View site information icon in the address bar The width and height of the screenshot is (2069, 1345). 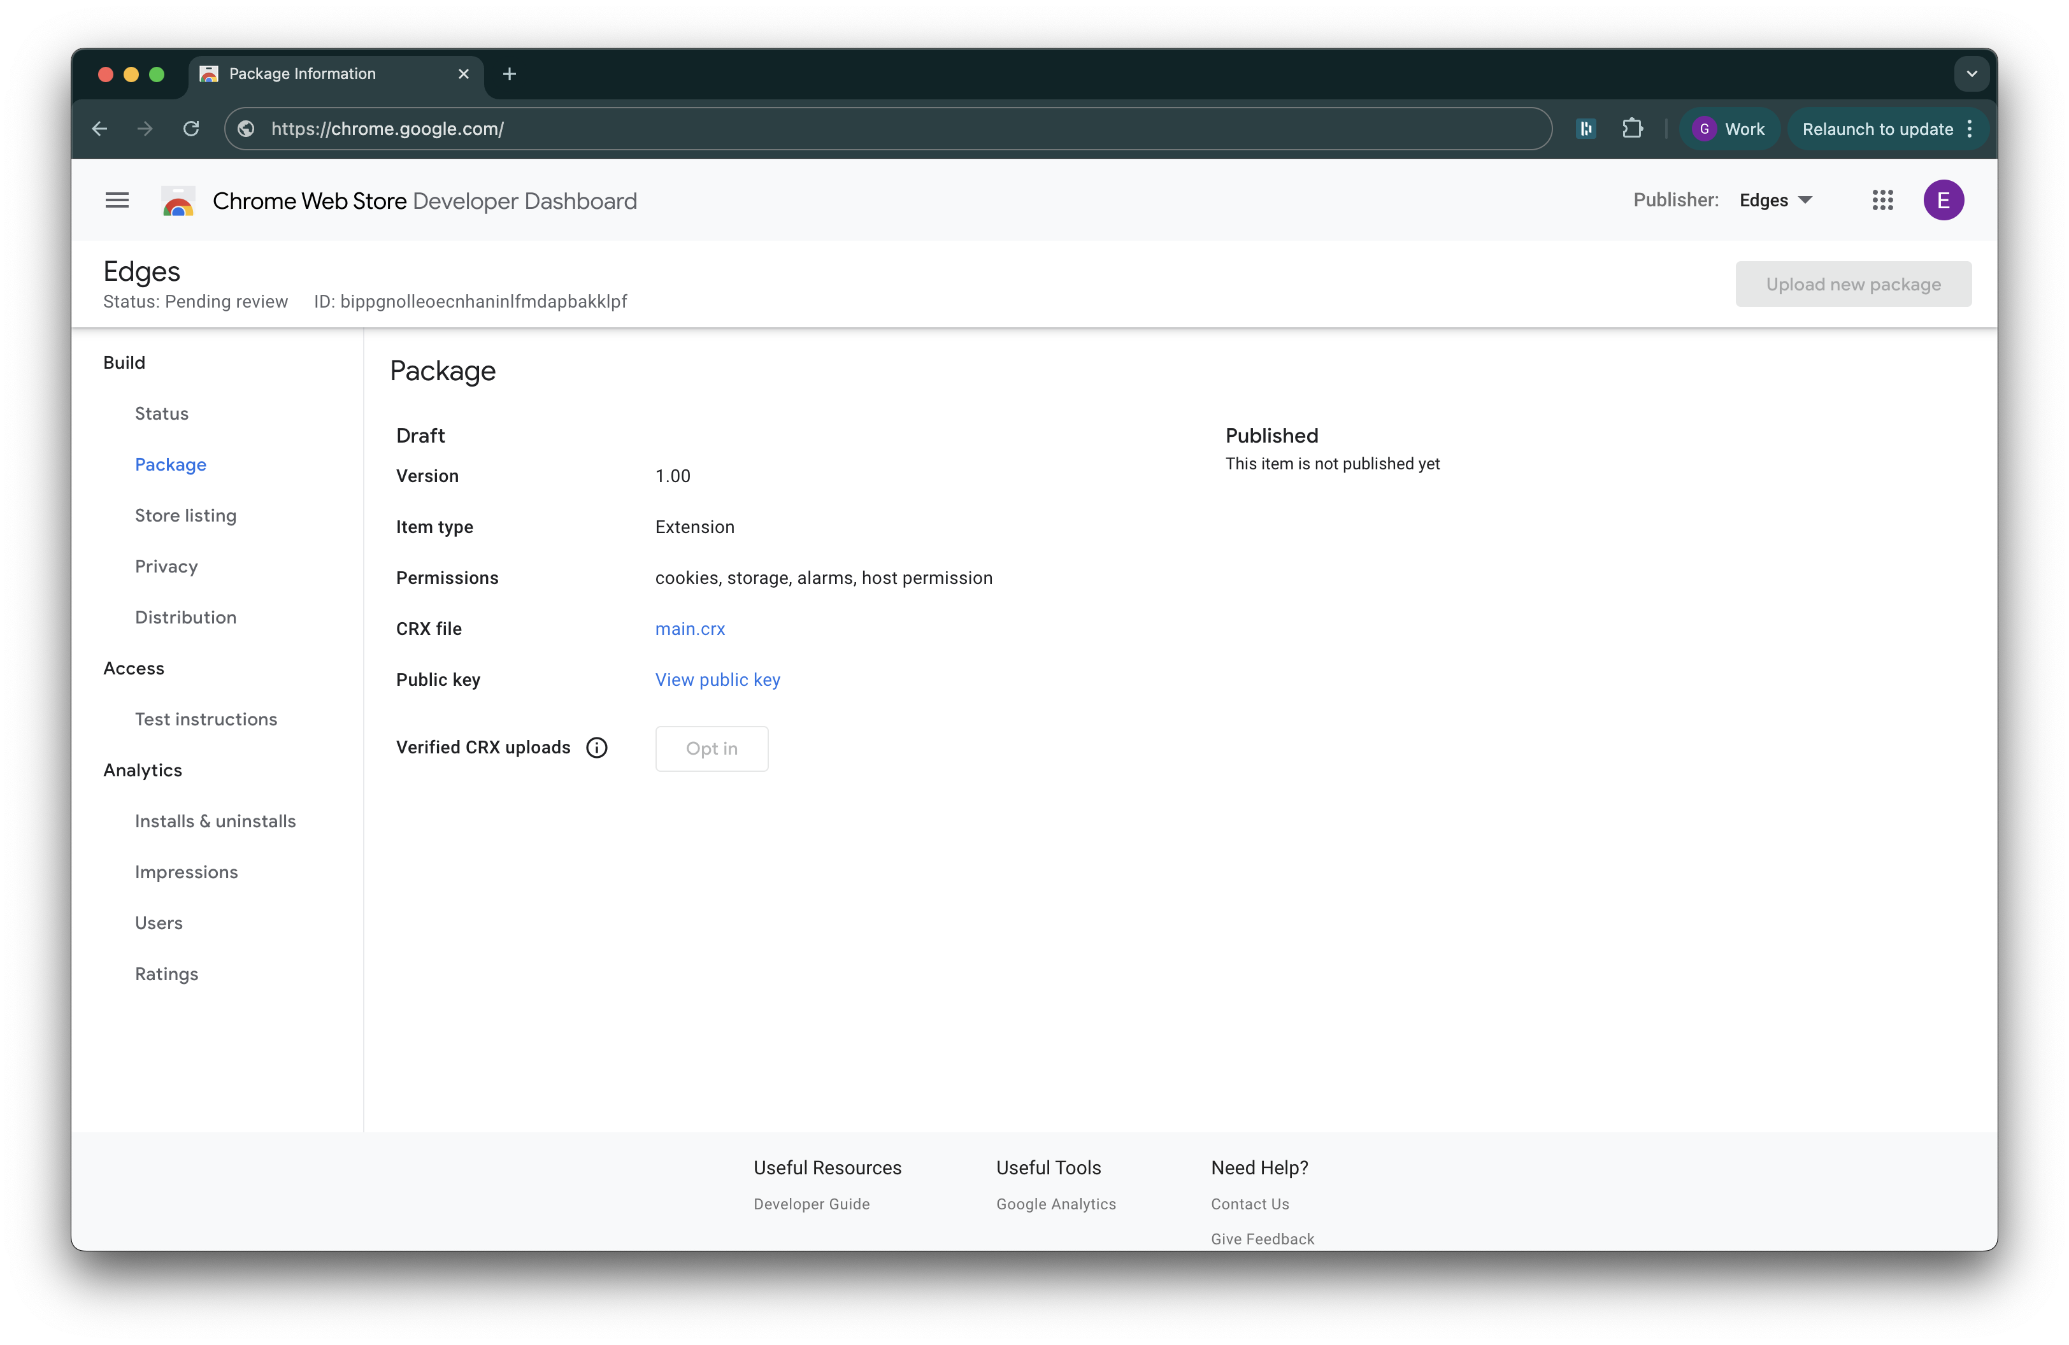(x=246, y=129)
